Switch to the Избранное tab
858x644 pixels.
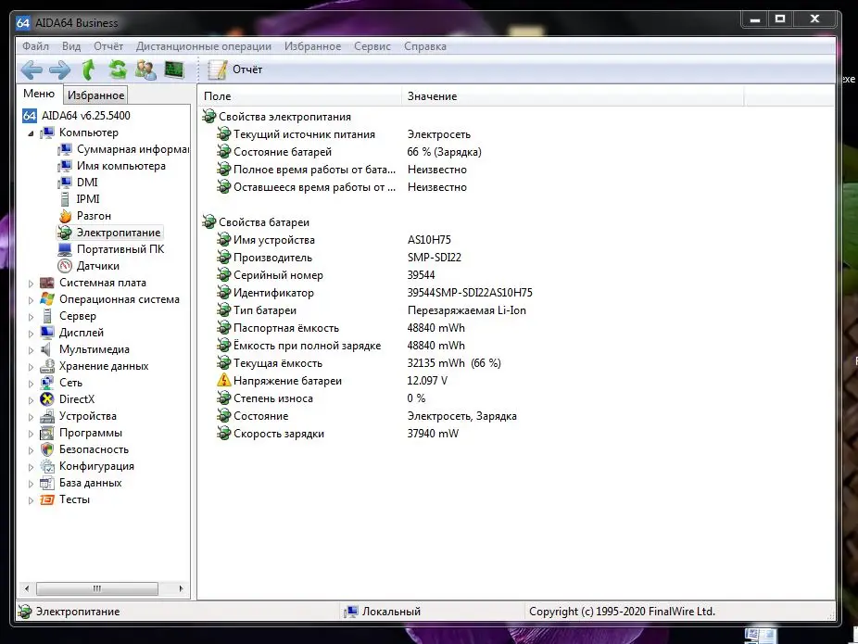[x=95, y=95]
